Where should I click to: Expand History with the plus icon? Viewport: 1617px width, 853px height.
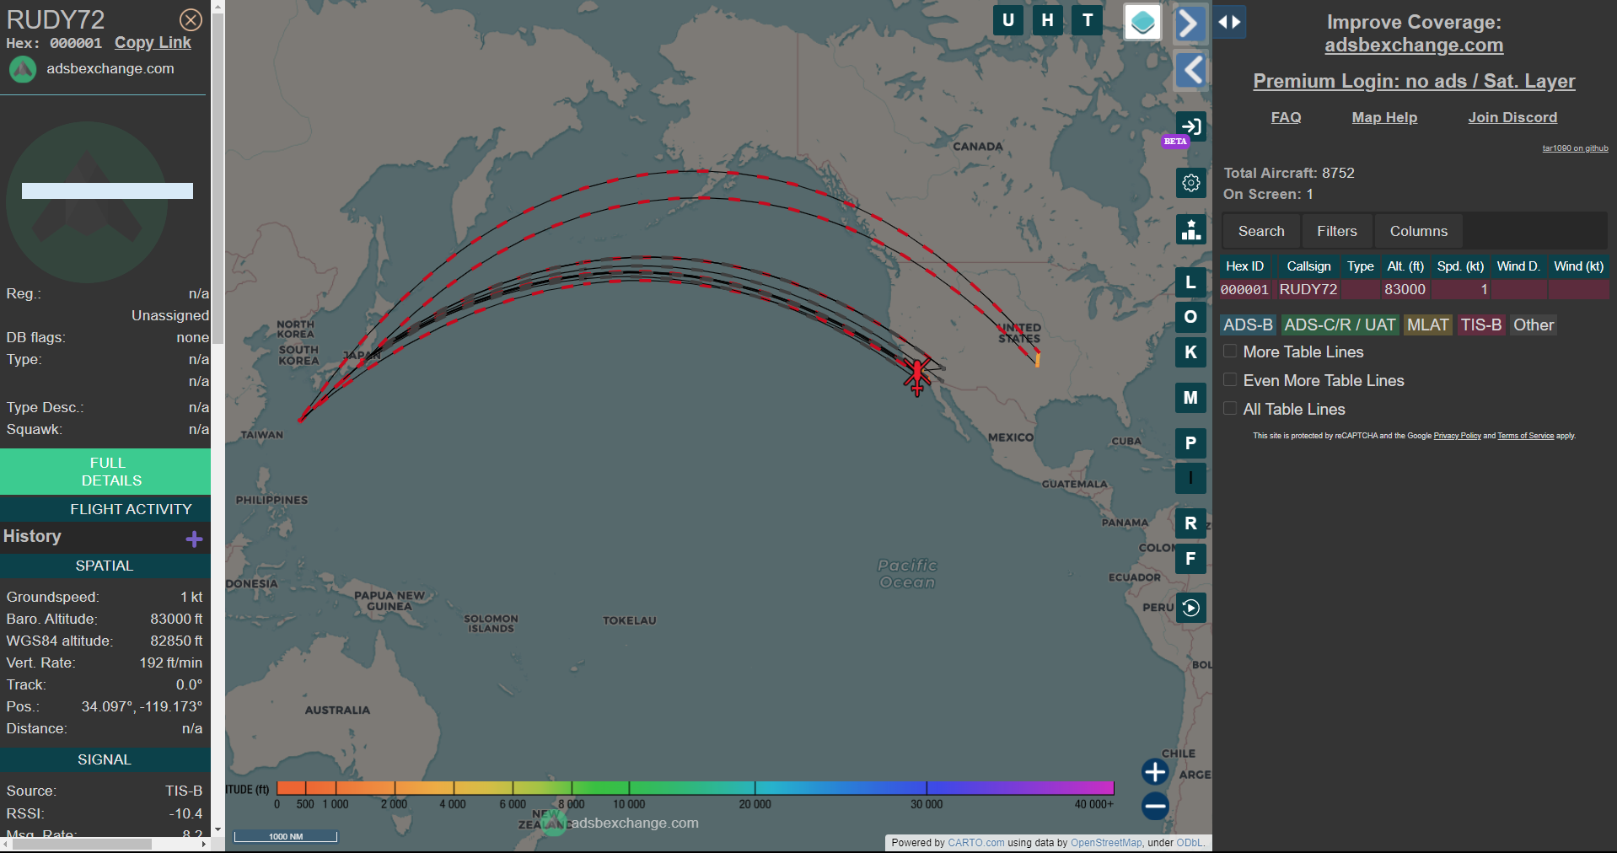pos(194,539)
